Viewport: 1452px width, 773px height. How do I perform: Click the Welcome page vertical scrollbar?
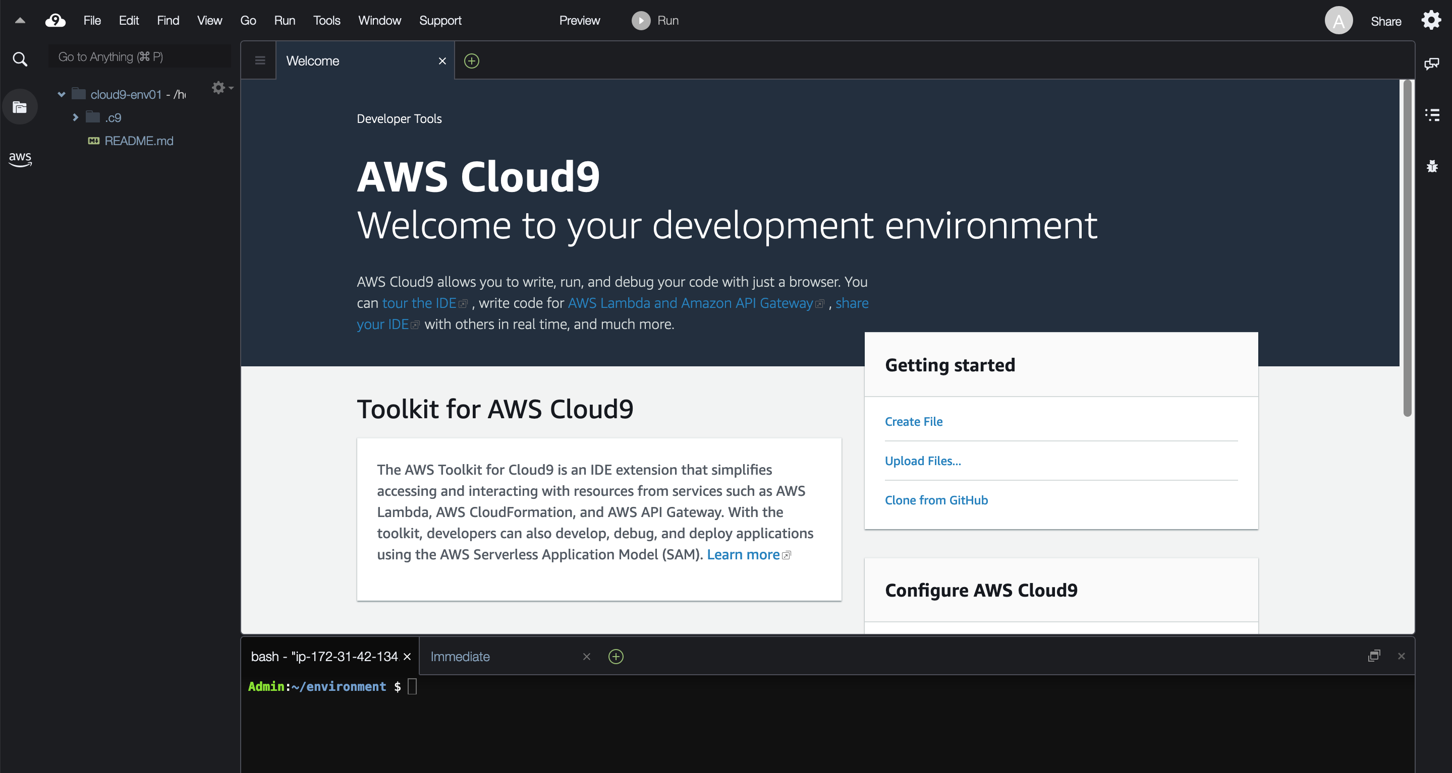(1407, 248)
